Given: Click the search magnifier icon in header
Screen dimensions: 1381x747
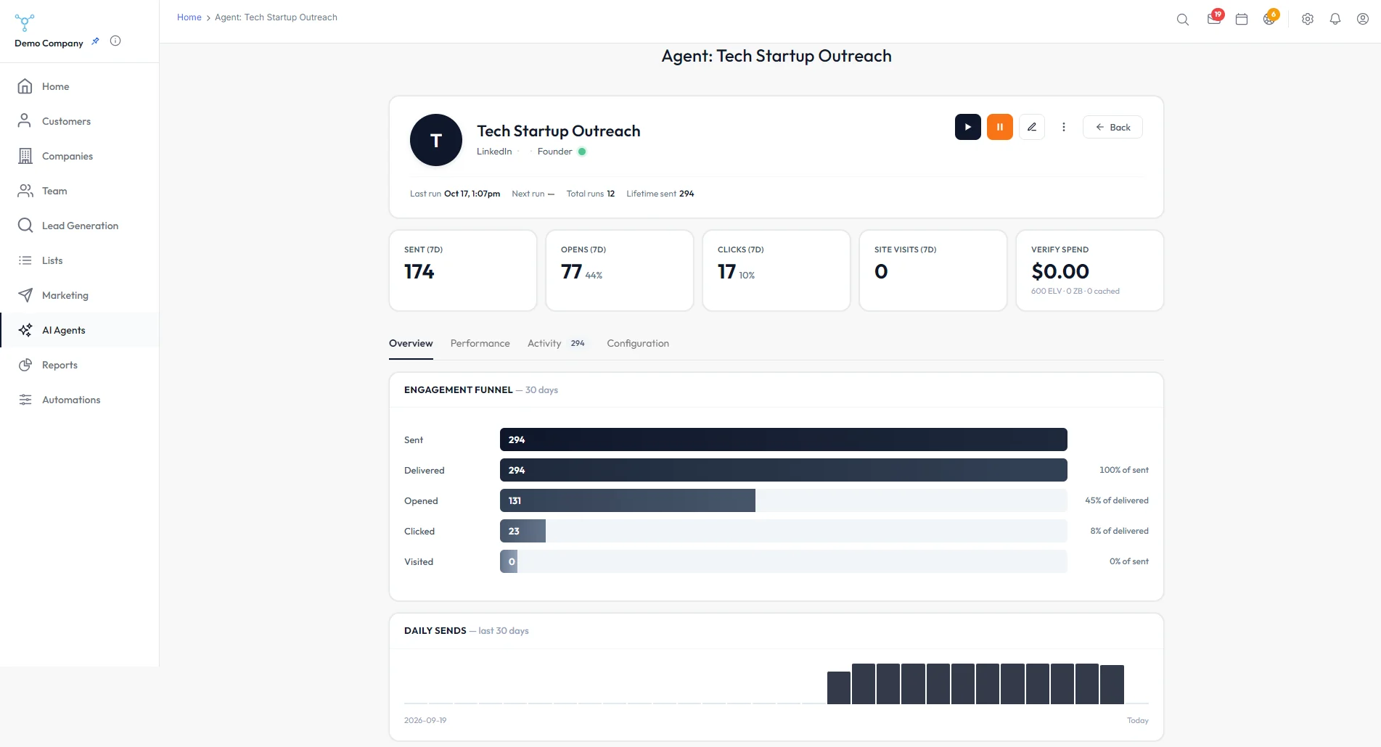Looking at the screenshot, I should 1182,20.
